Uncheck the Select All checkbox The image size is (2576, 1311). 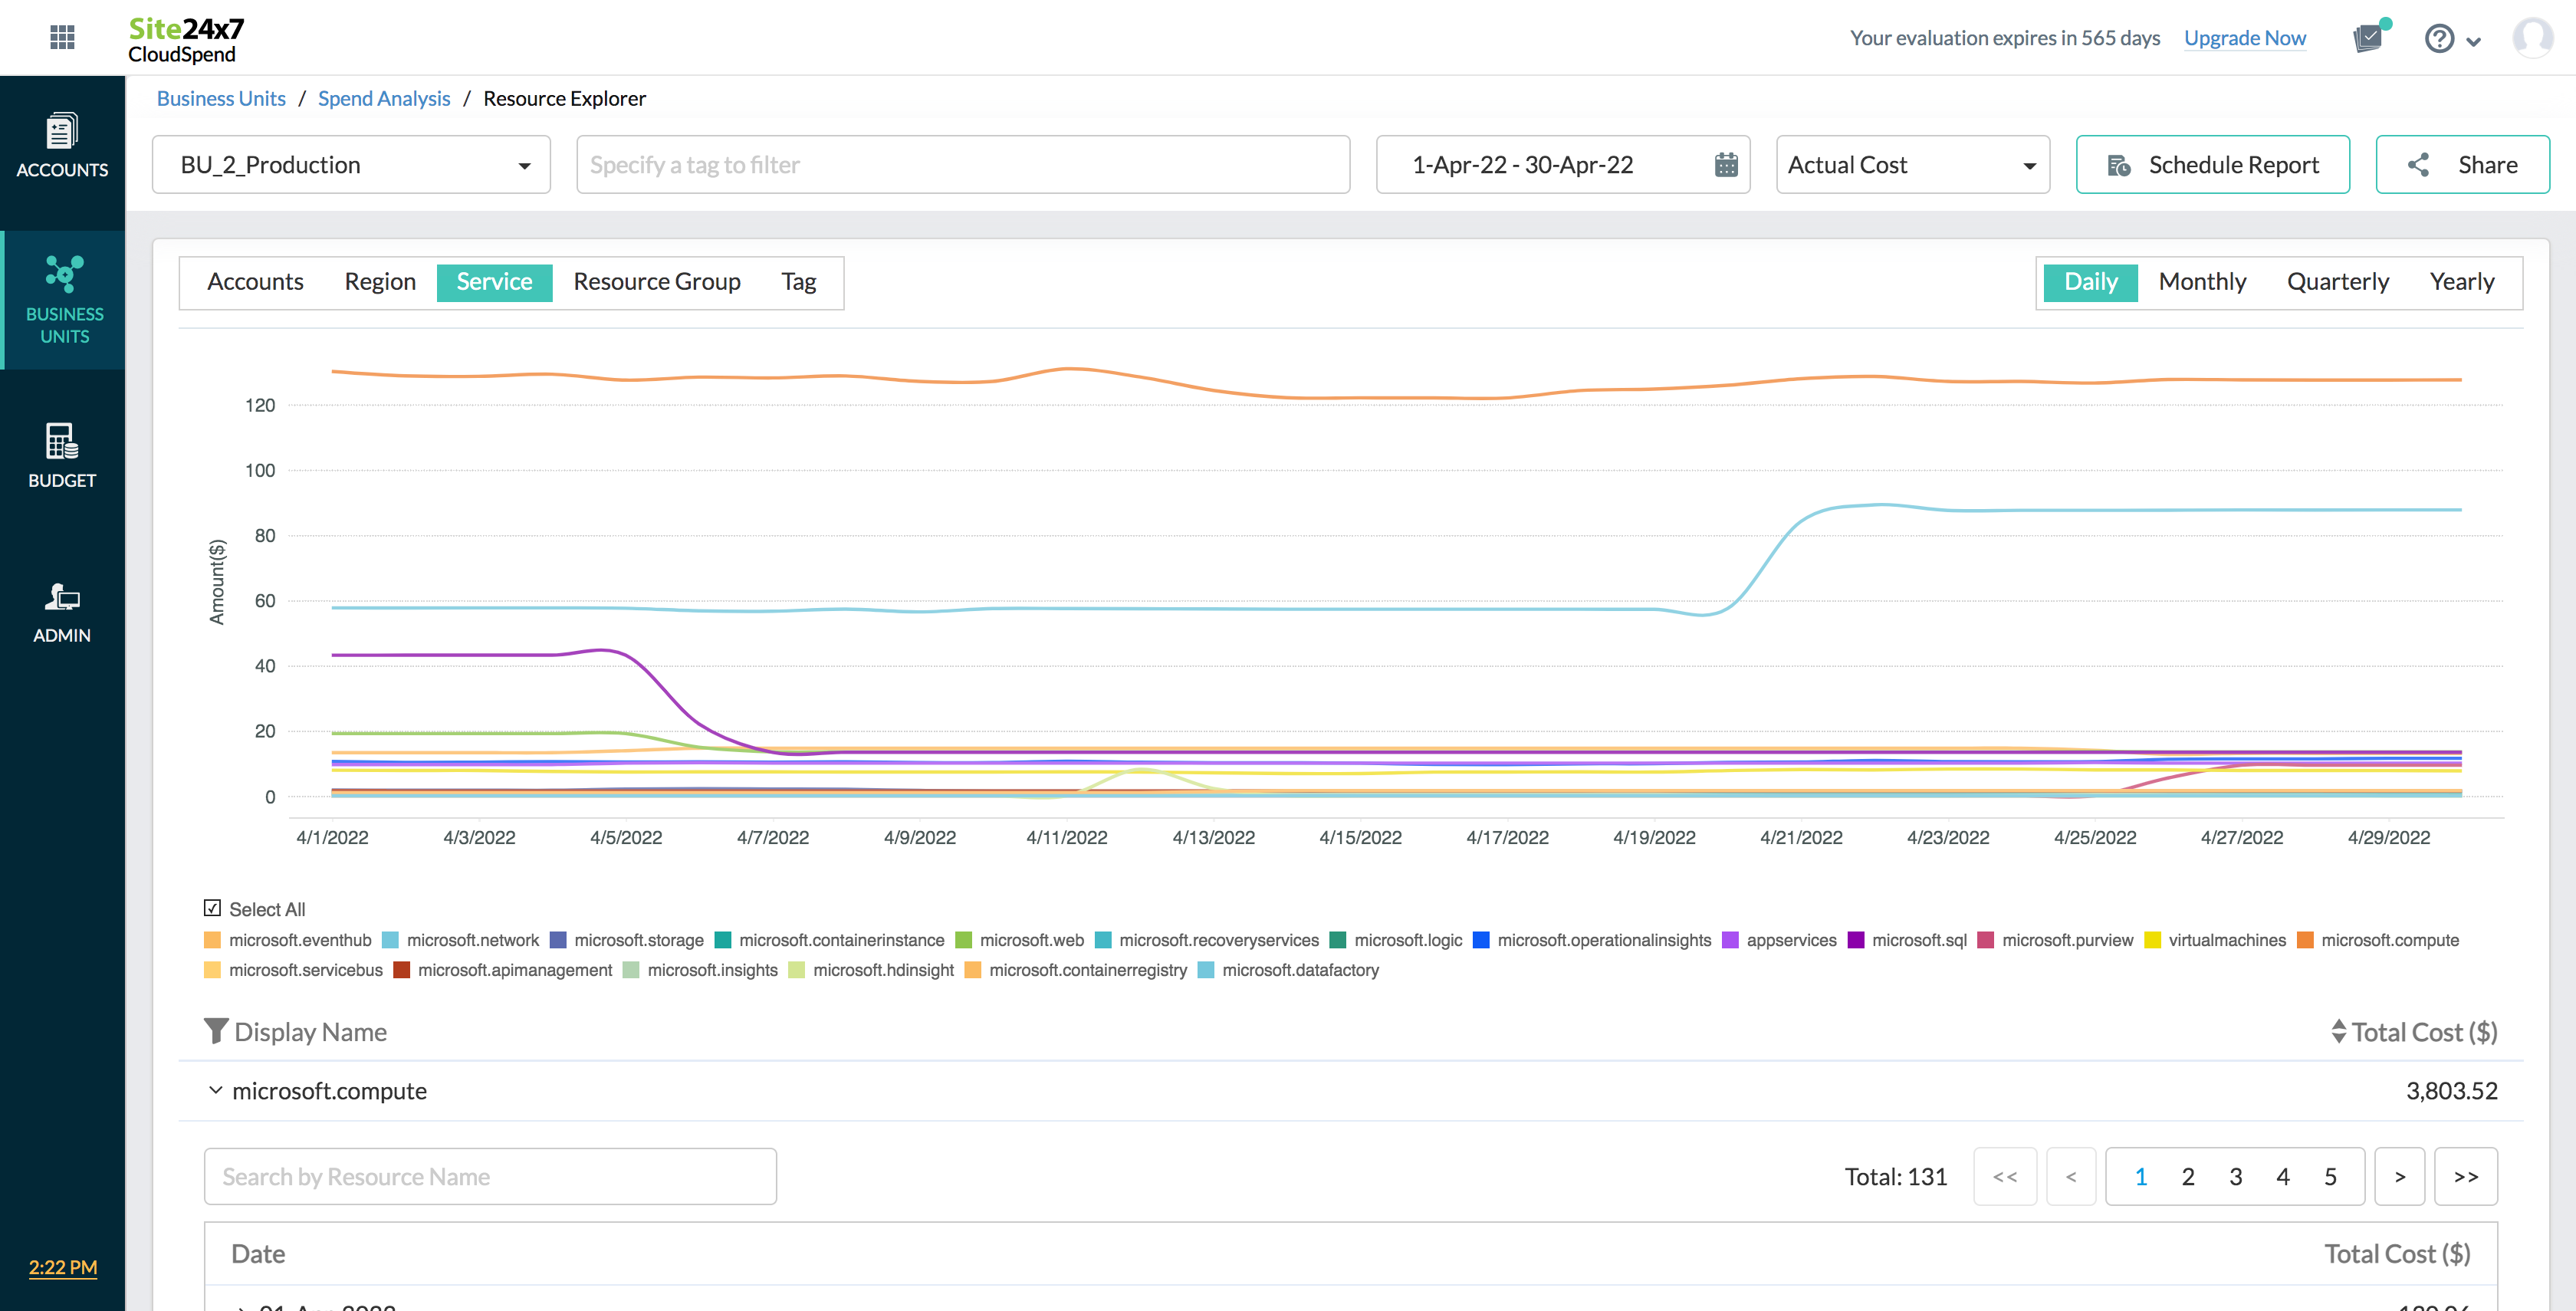pos(212,908)
